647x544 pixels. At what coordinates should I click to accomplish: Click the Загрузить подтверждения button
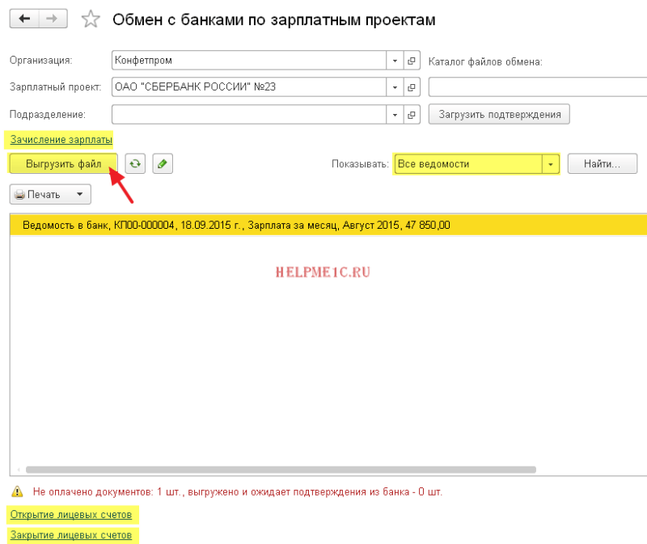pos(499,114)
